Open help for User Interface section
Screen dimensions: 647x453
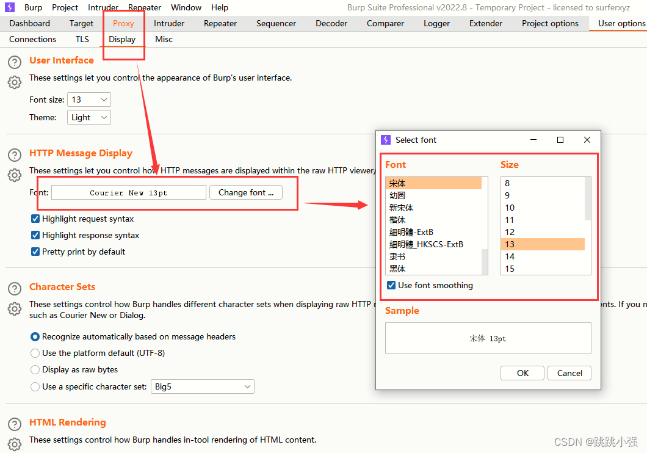(15, 62)
